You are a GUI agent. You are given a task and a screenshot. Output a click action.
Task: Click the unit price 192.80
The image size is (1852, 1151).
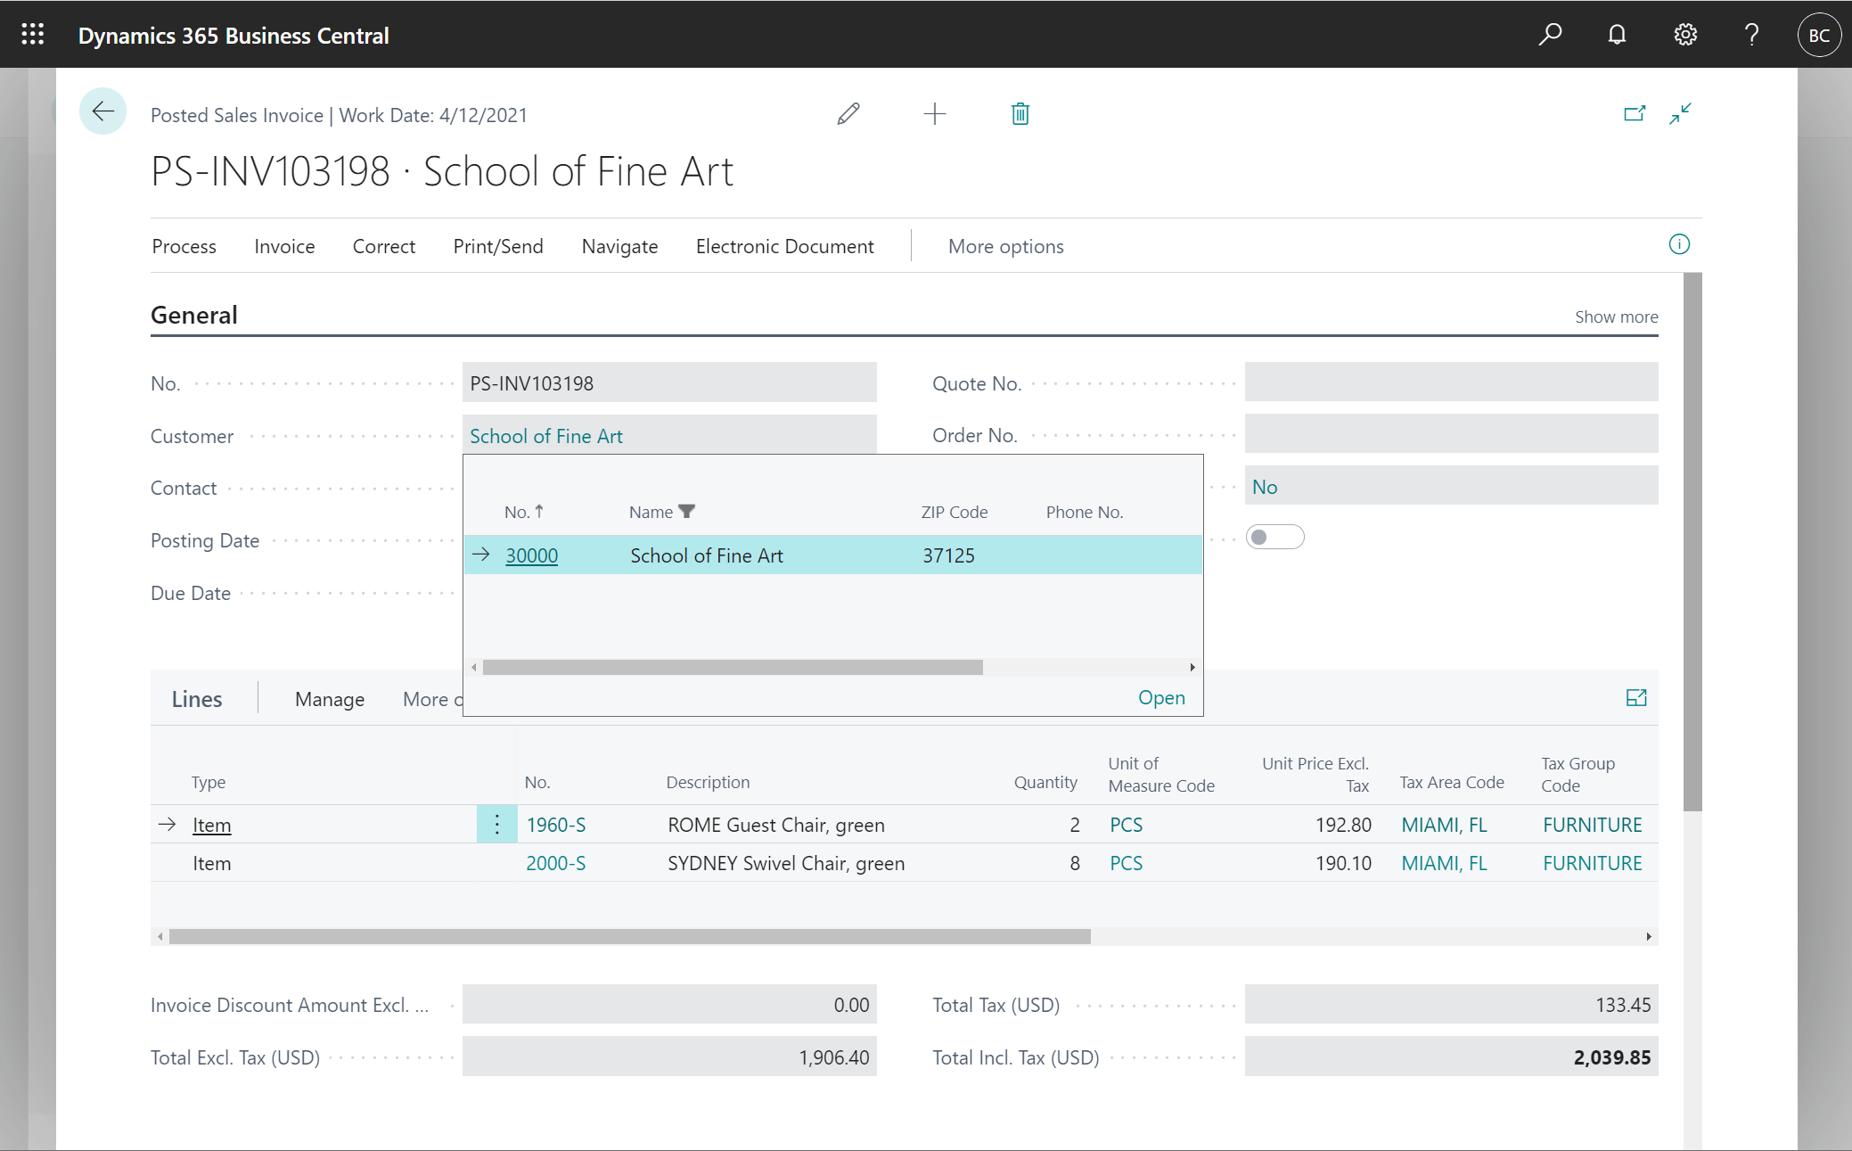pyautogui.click(x=1343, y=825)
